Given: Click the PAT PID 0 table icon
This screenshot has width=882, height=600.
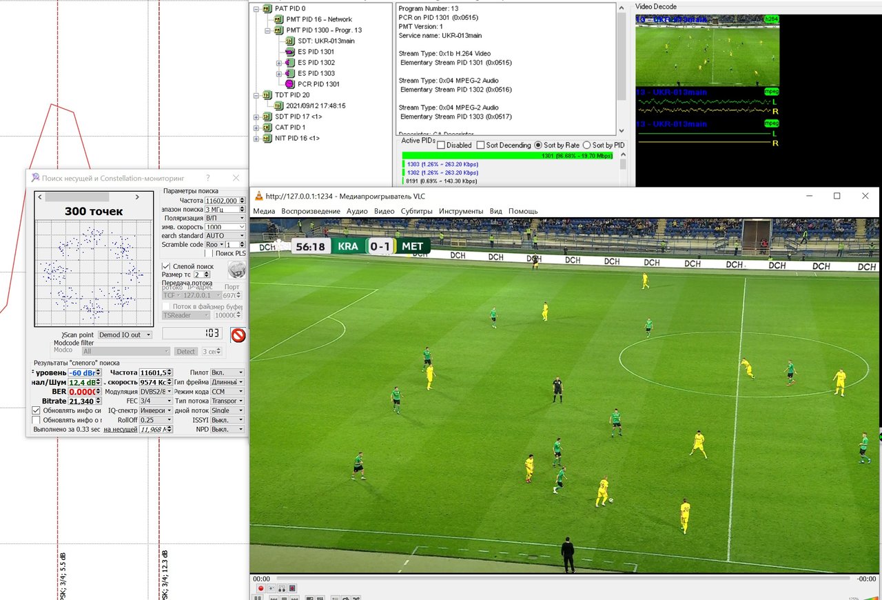Looking at the screenshot, I should [x=266, y=9].
